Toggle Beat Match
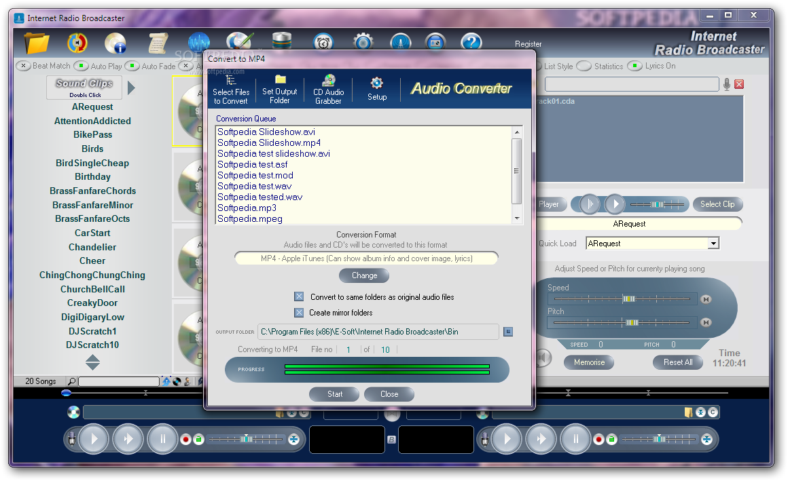The width and height of the screenshot is (788, 481). (24, 66)
